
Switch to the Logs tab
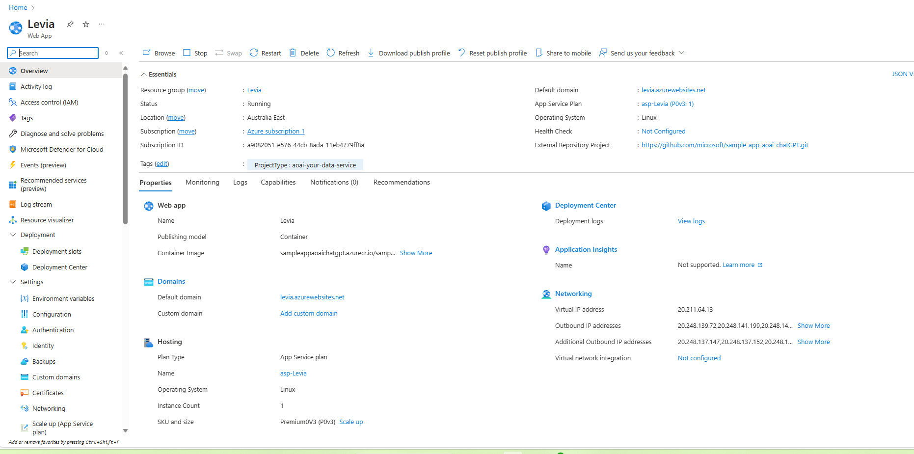(x=240, y=182)
